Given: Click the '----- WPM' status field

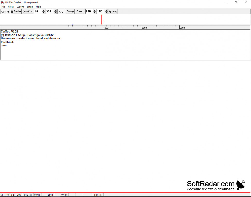Looking at the screenshot, I should (x=61, y=195).
